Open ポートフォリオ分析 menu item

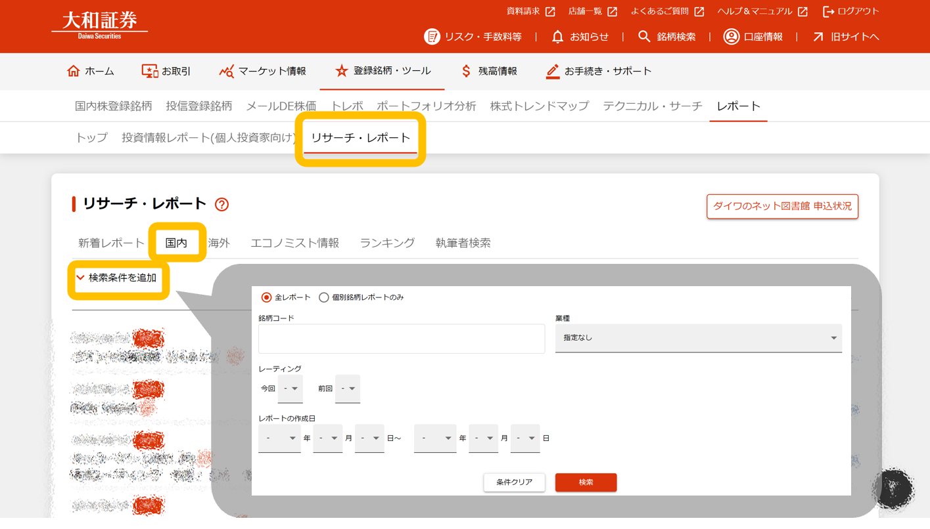click(x=427, y=106)
